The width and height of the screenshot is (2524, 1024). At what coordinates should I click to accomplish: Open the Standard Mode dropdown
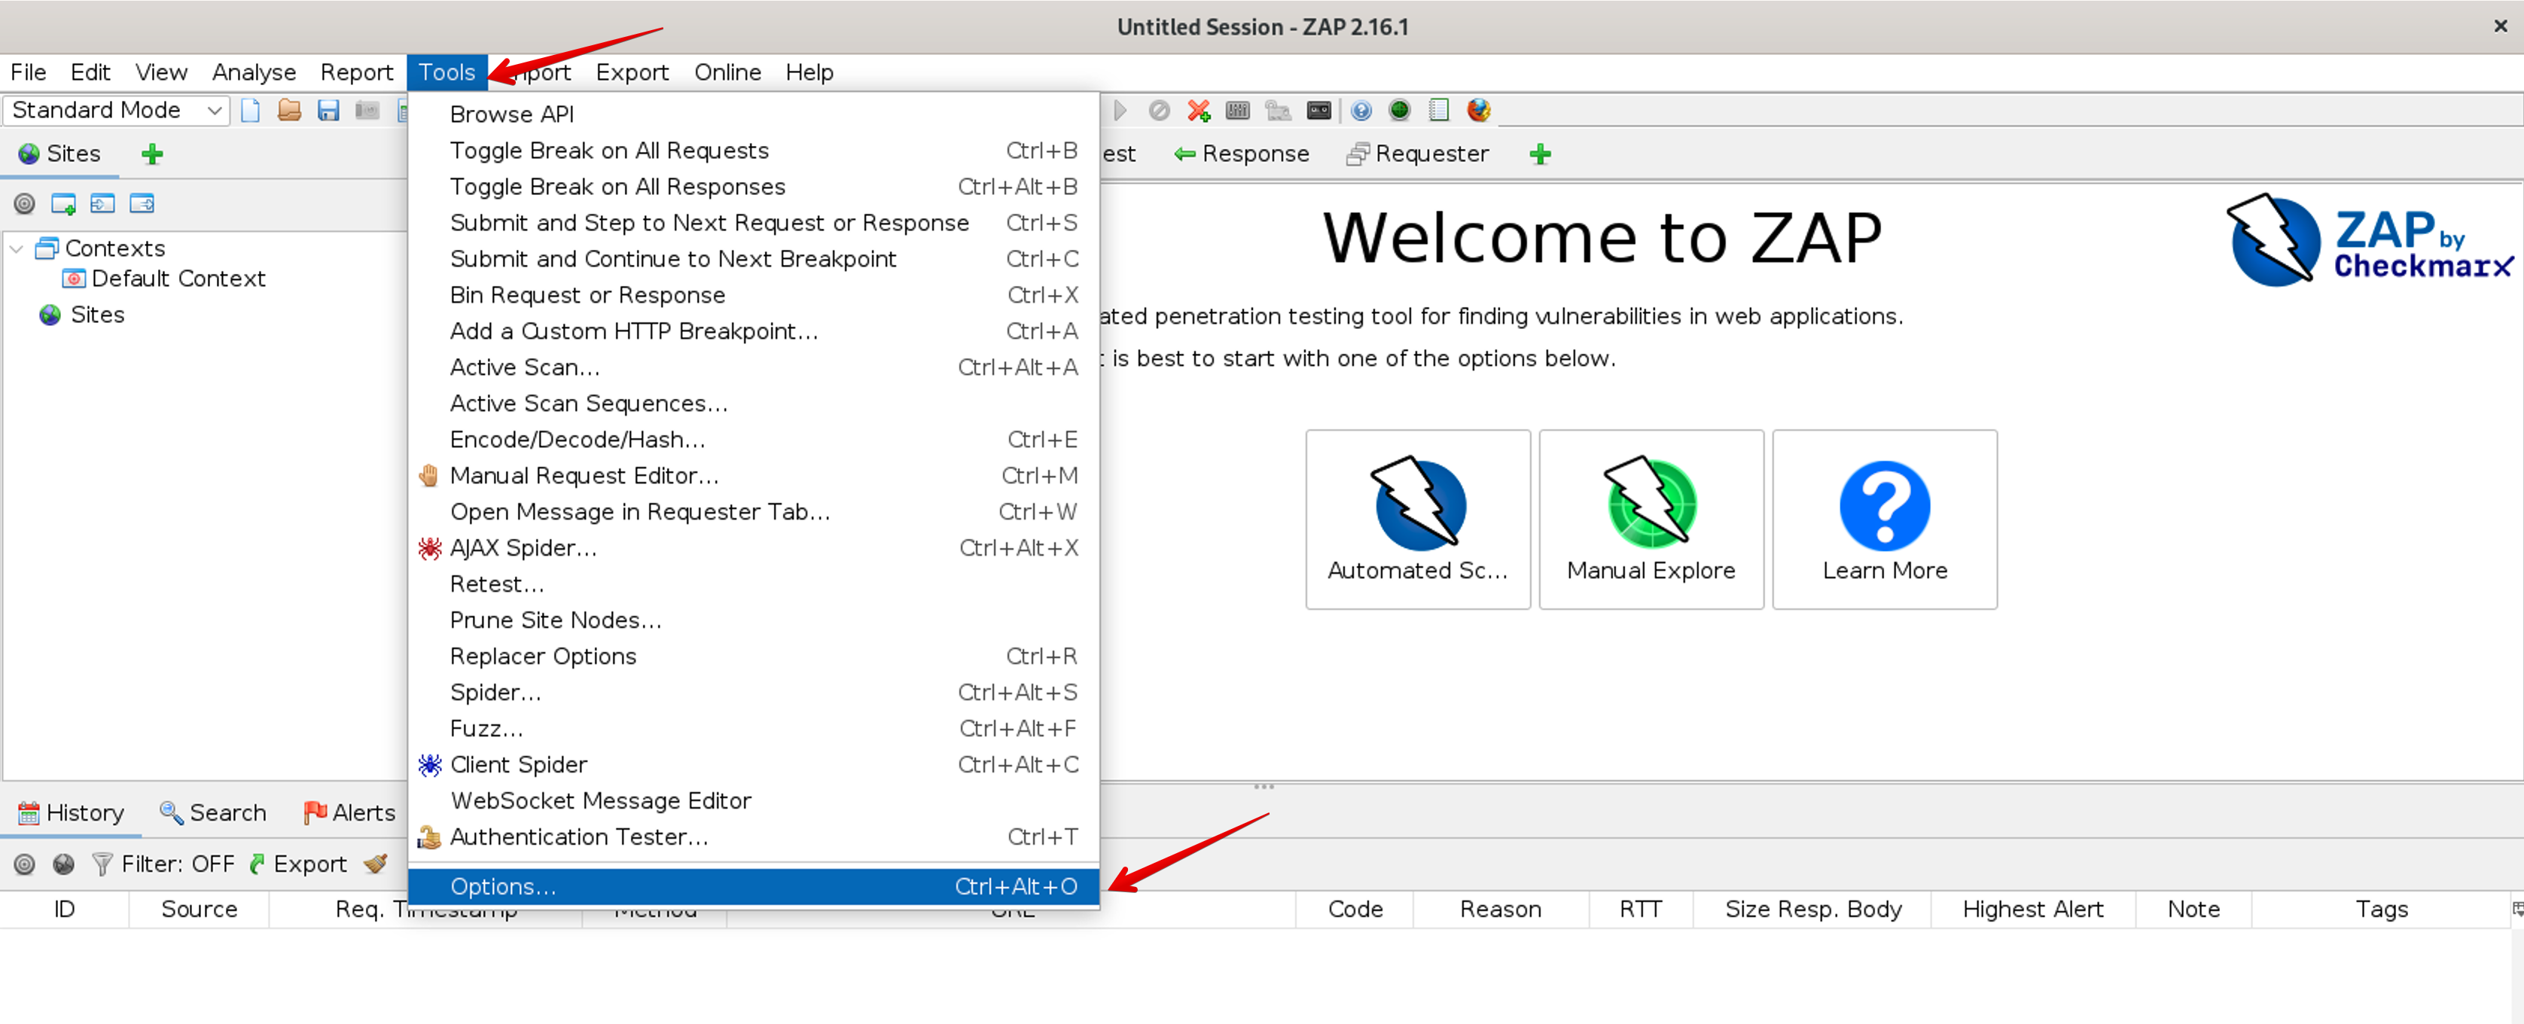(x=116, y=111)
